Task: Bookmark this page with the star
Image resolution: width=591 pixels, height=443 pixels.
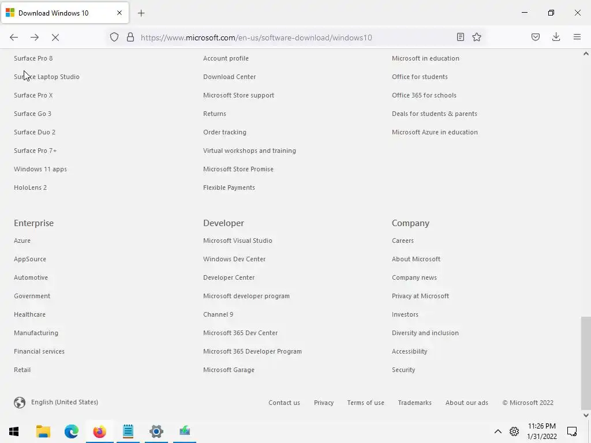Action: point(477,37)
